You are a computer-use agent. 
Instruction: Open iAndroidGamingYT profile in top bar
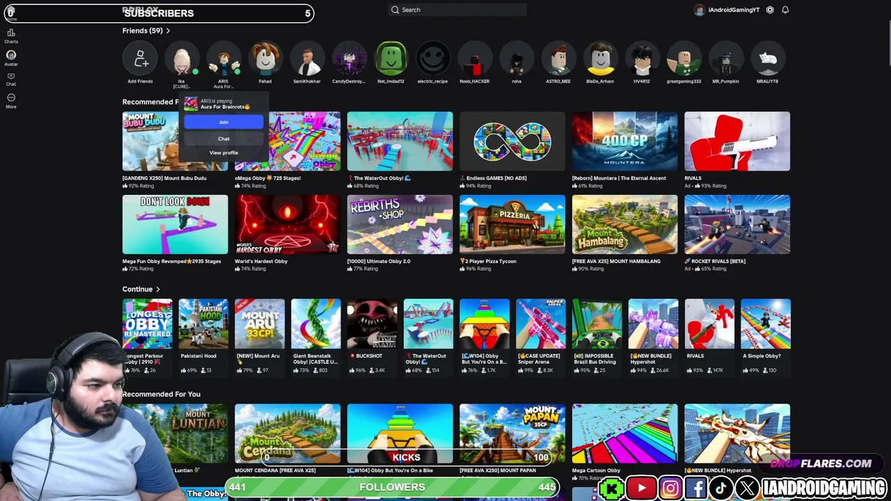point(727,10)
